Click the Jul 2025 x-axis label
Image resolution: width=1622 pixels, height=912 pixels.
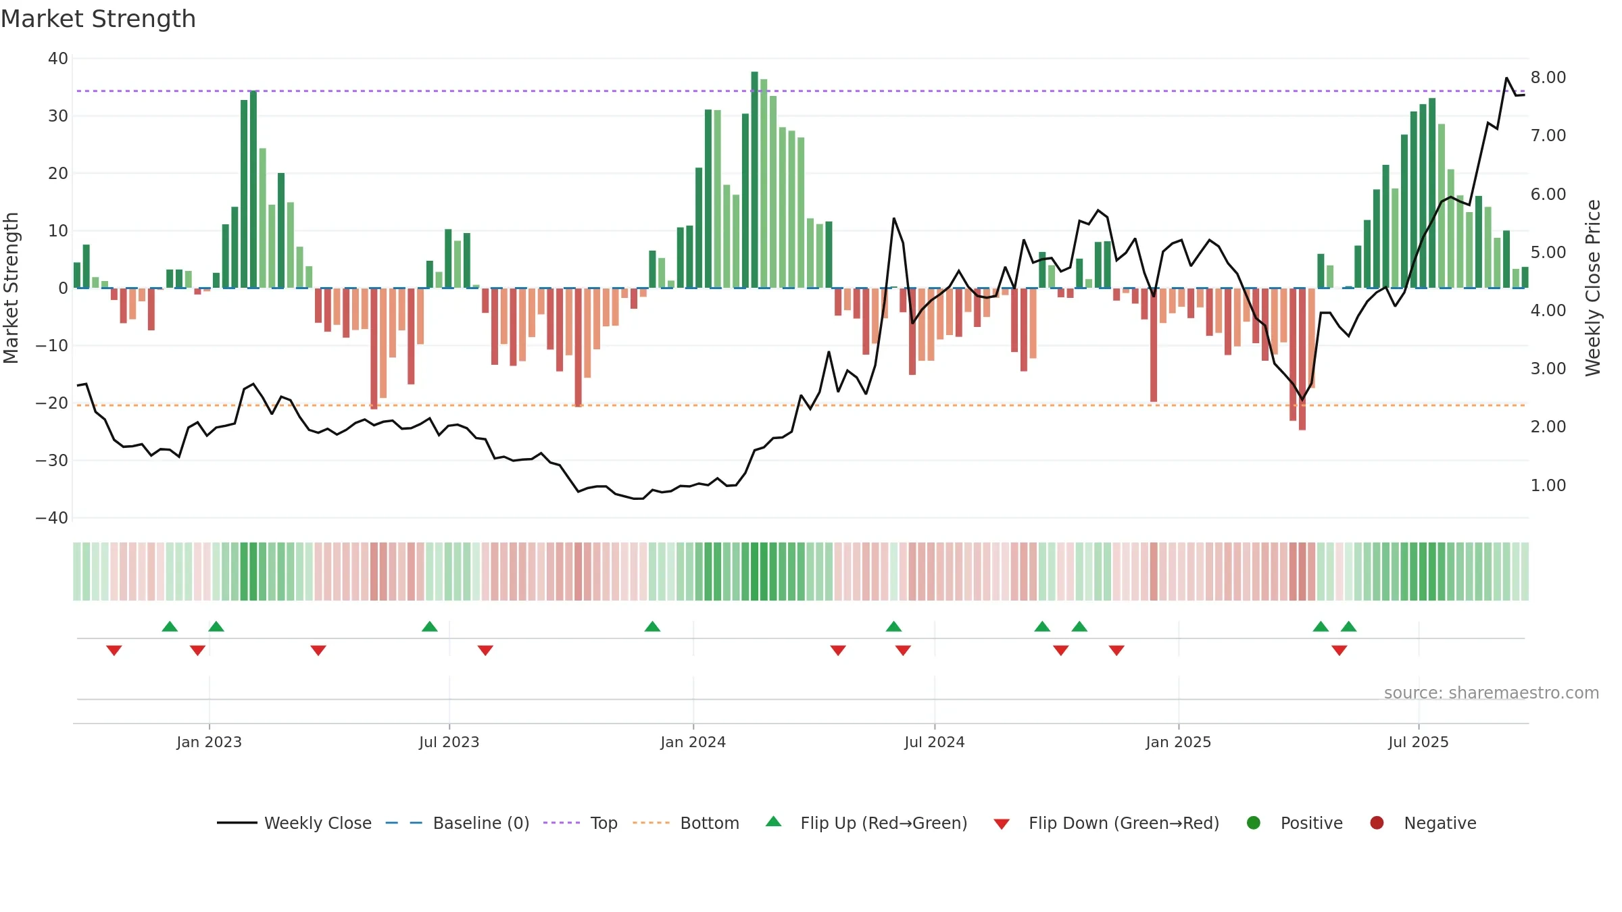coord(1418,742)
